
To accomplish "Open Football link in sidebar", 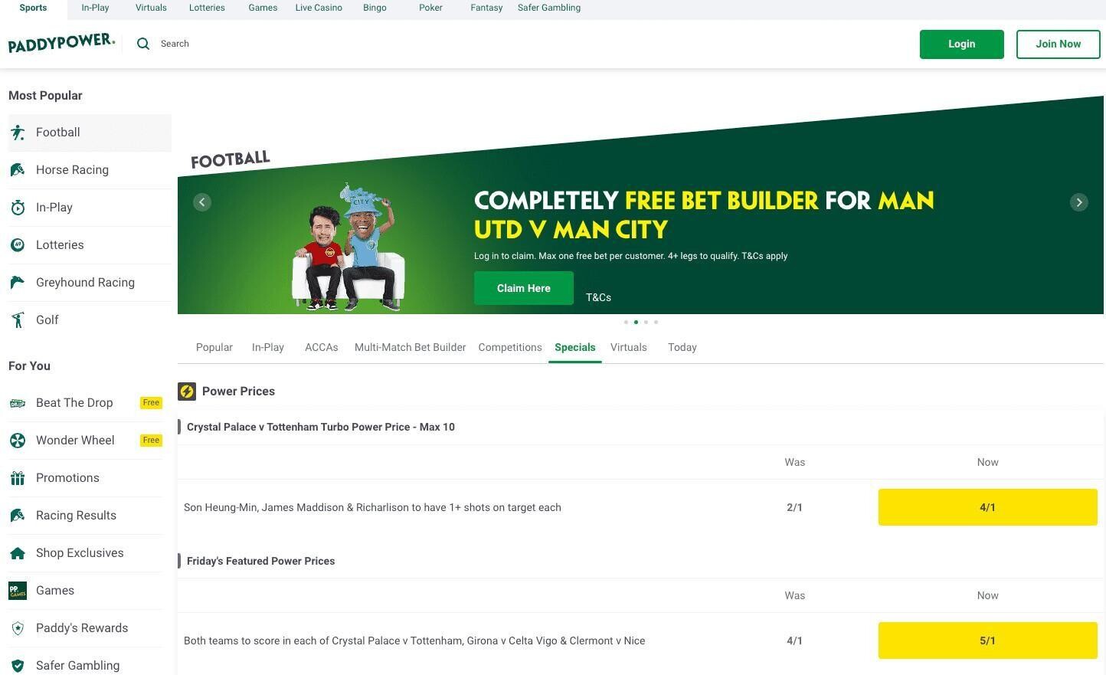I will click(x=58, y=133).
